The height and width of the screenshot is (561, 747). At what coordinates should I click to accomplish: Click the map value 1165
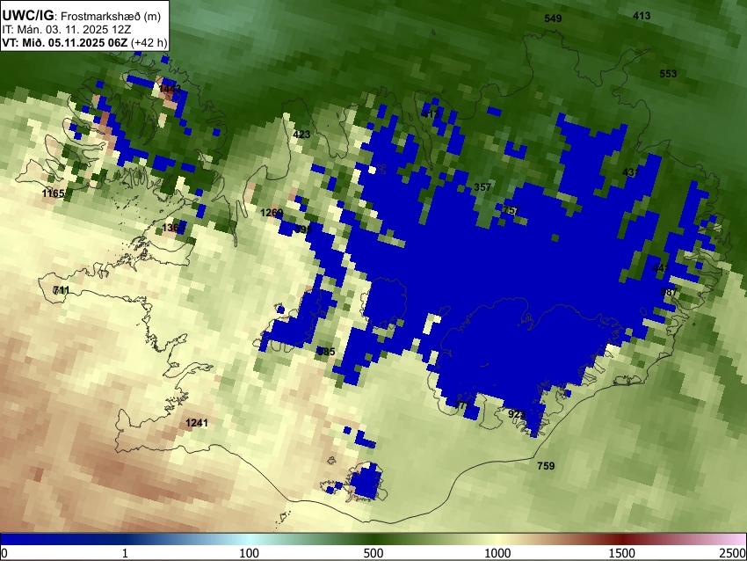pyautogui.click(x=54, y=193)
